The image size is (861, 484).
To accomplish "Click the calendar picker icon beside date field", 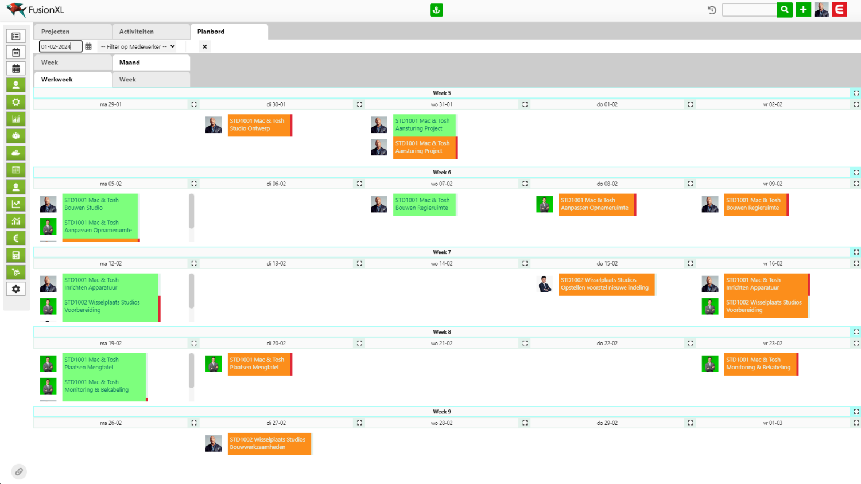I will coord(88,46).
